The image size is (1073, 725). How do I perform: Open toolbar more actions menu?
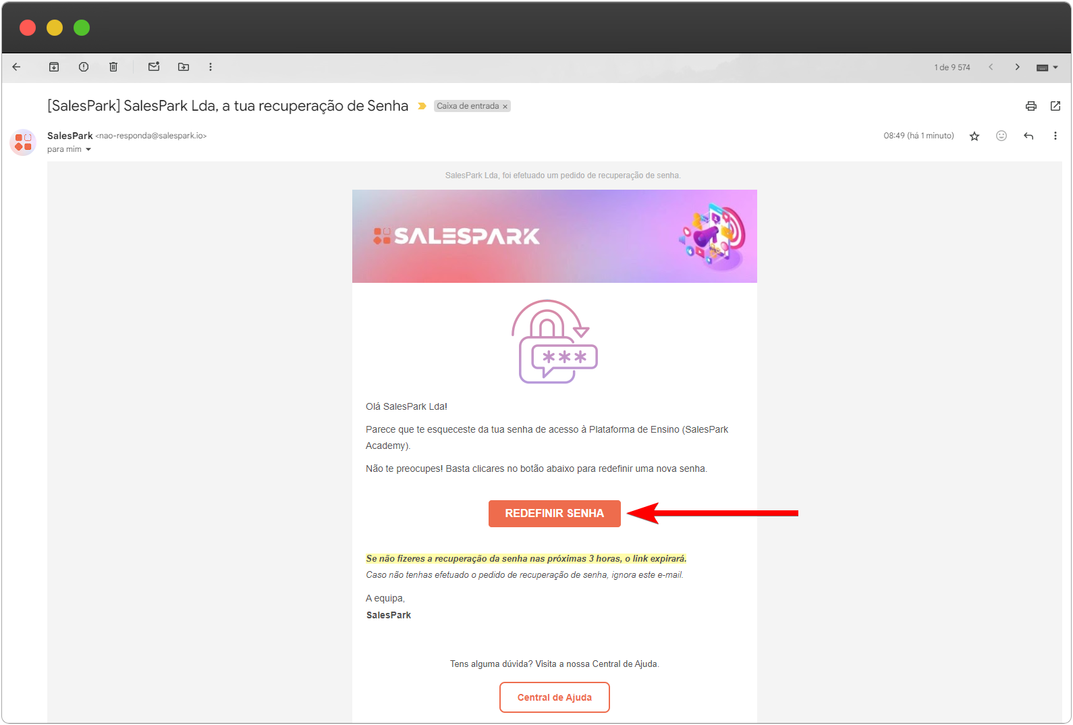click(211, 67)
